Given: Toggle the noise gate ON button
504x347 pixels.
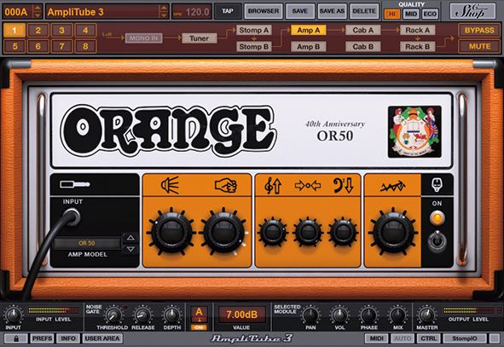Looking at the screenshot, I should [199, 327].
